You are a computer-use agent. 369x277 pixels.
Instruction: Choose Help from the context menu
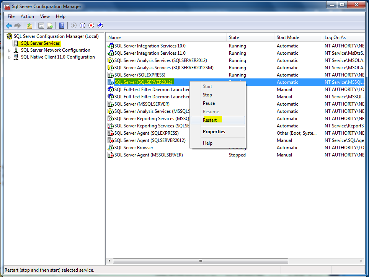click(x=218, y=143)
